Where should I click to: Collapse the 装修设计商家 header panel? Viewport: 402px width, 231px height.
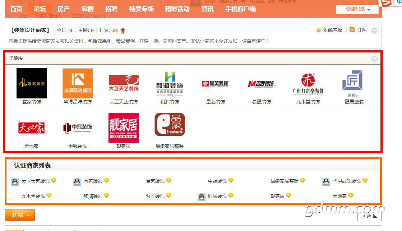click(374, 31)
